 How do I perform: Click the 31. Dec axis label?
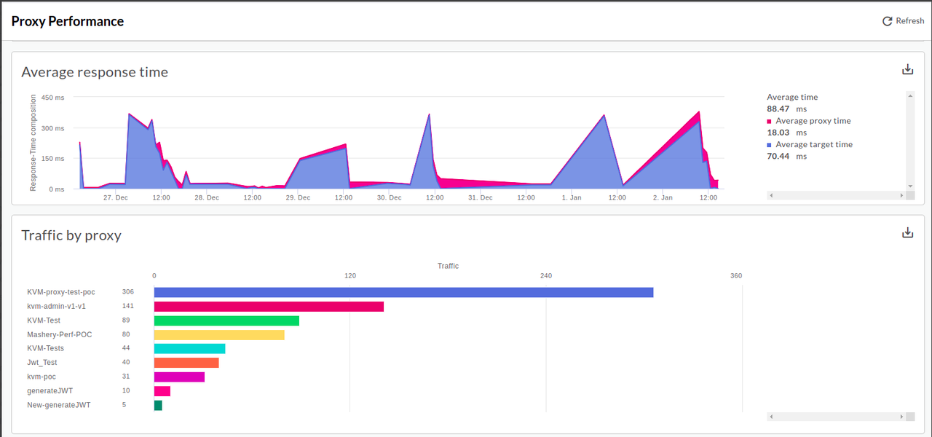pos(481,197)
